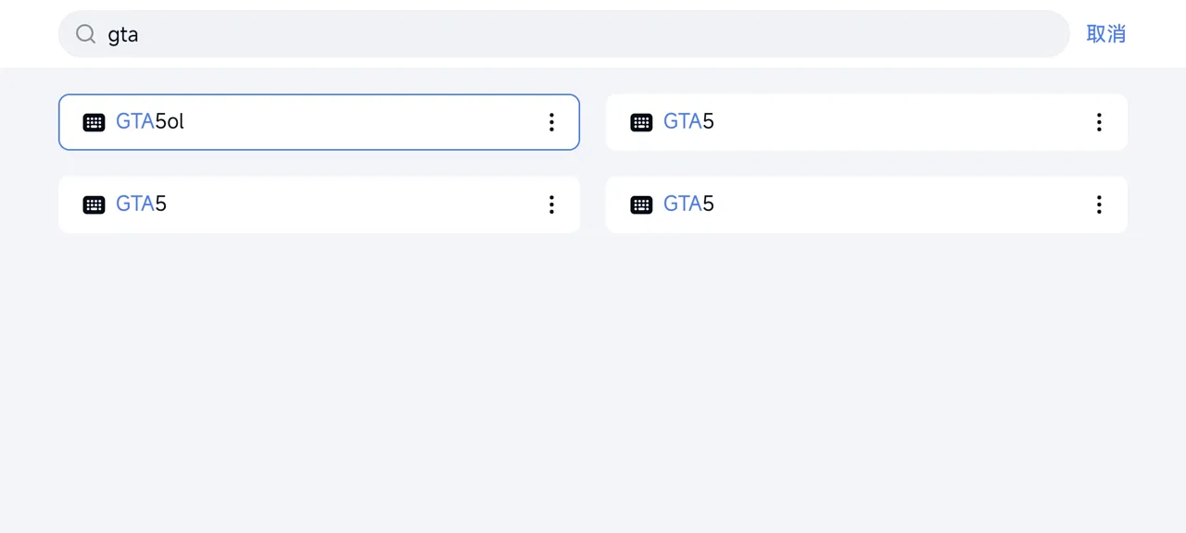Select the highlighted GTA5ol result card
Viewport: 1186px width, 533px height.
pyautogui.click(x=319, y=122)
